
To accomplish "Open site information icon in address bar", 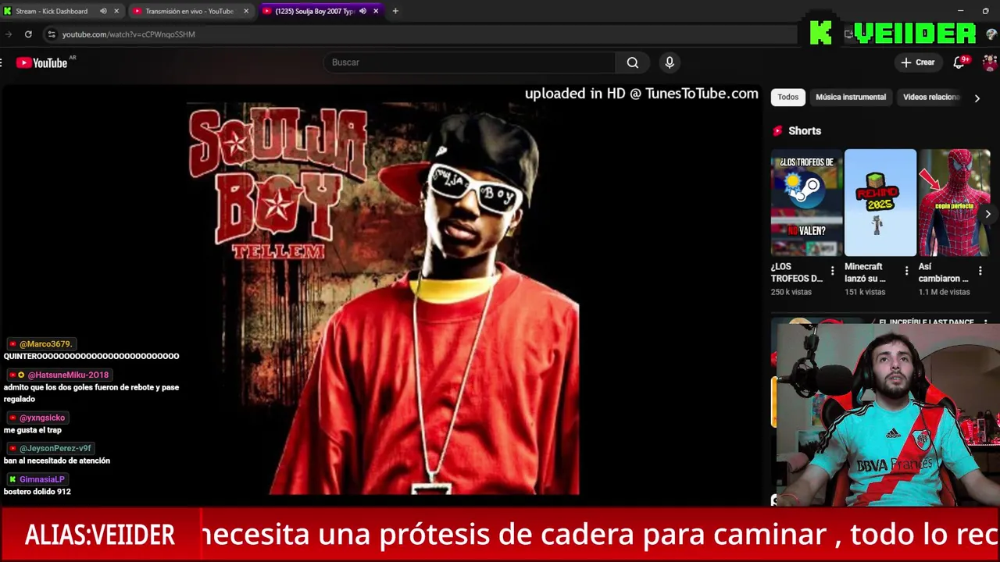I will click(x=52, y=34).
